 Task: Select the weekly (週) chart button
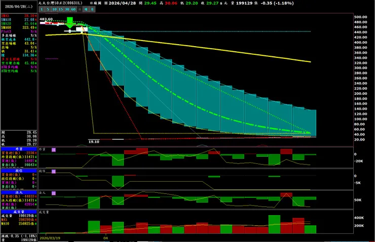[86, 9]
